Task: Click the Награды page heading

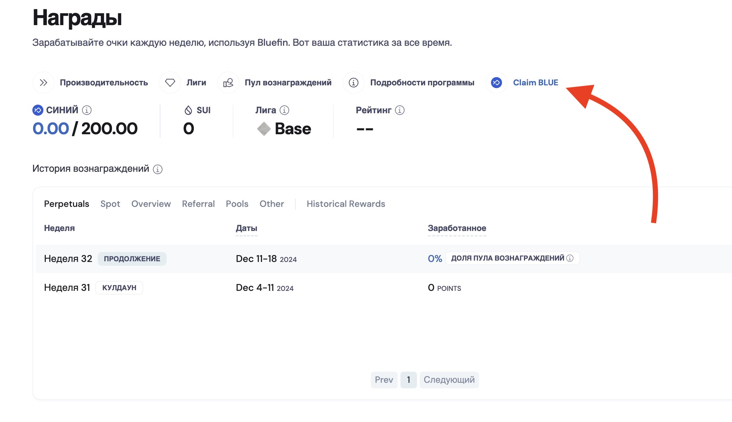Action: (77, 18)
